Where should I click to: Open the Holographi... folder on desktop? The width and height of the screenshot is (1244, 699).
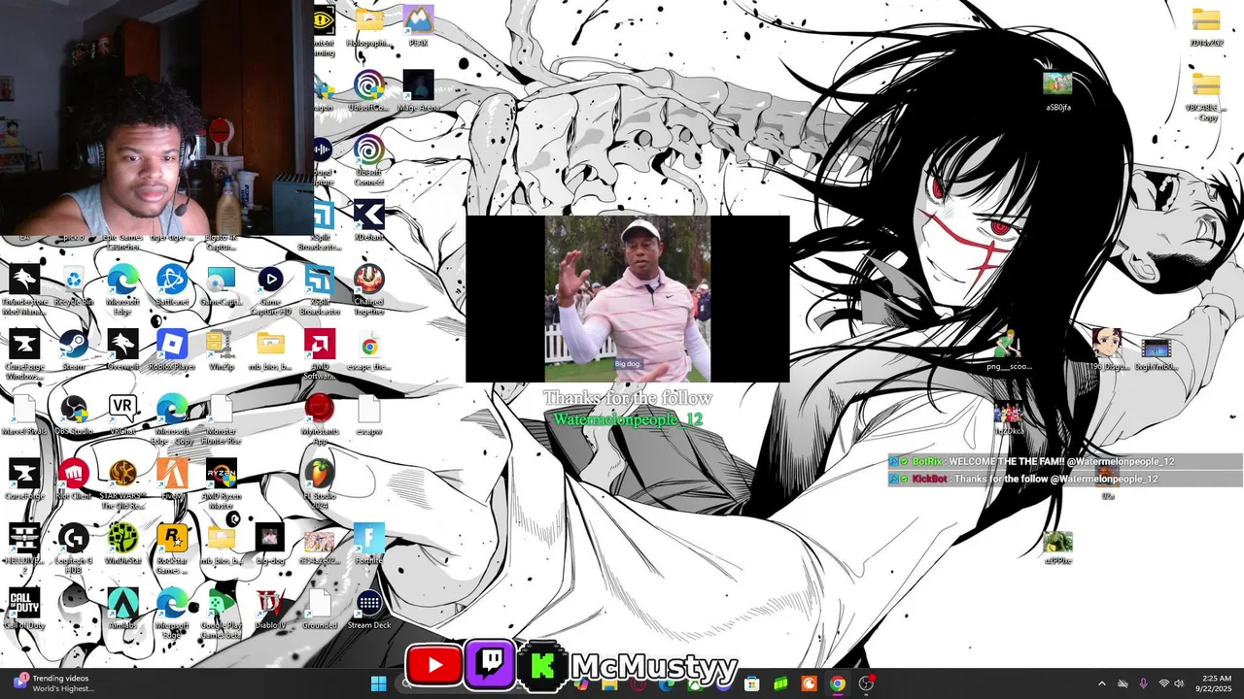point(368,26)
